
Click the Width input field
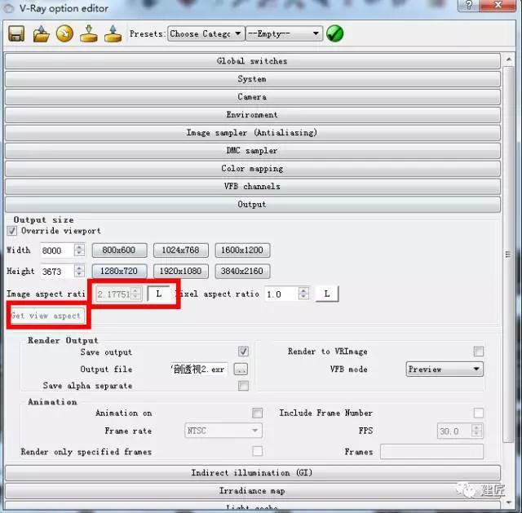(x=56, y=250)
